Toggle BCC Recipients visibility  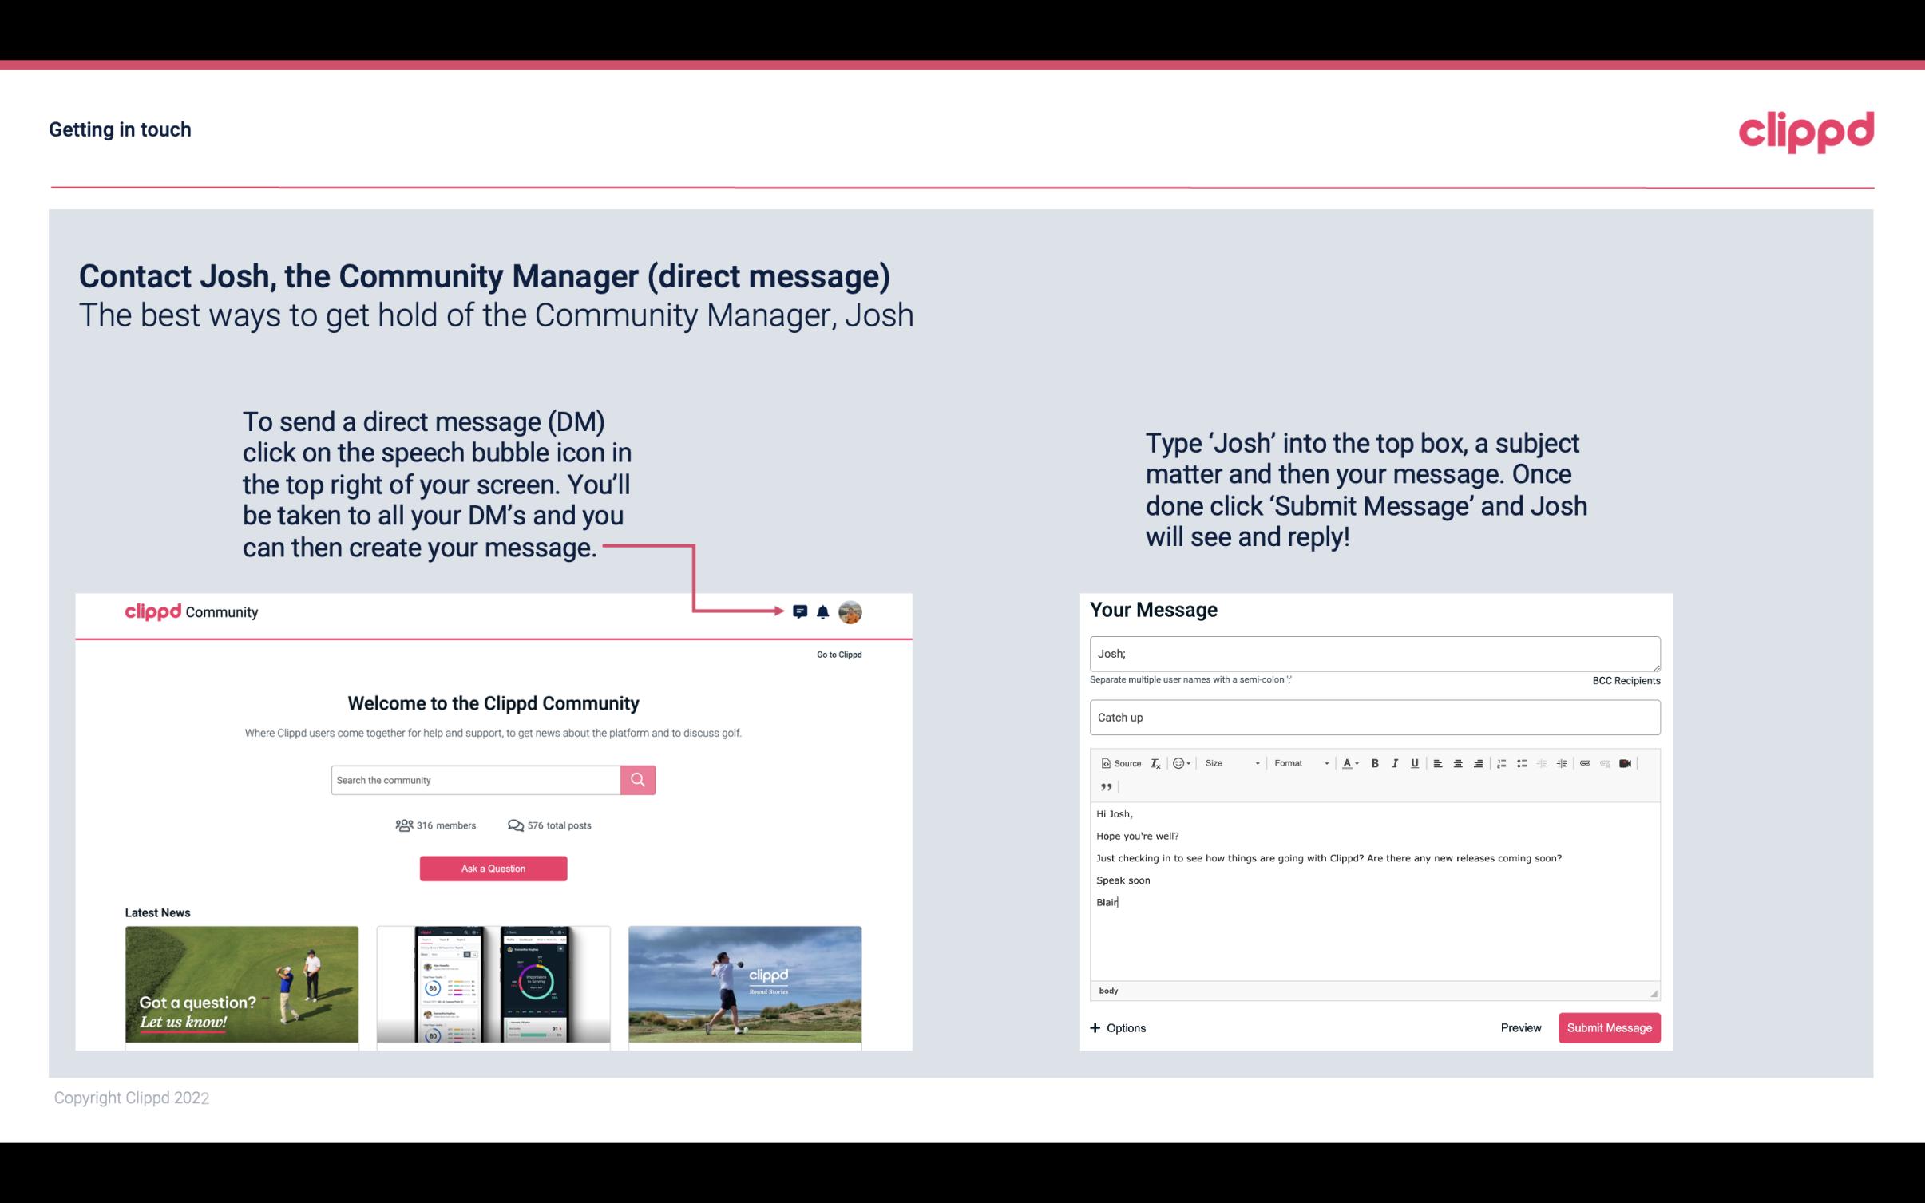[1624, 680]
